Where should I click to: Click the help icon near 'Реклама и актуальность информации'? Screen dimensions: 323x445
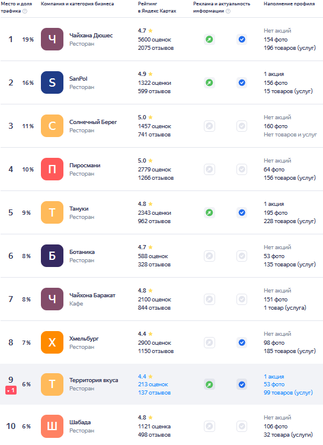(228, 11)
